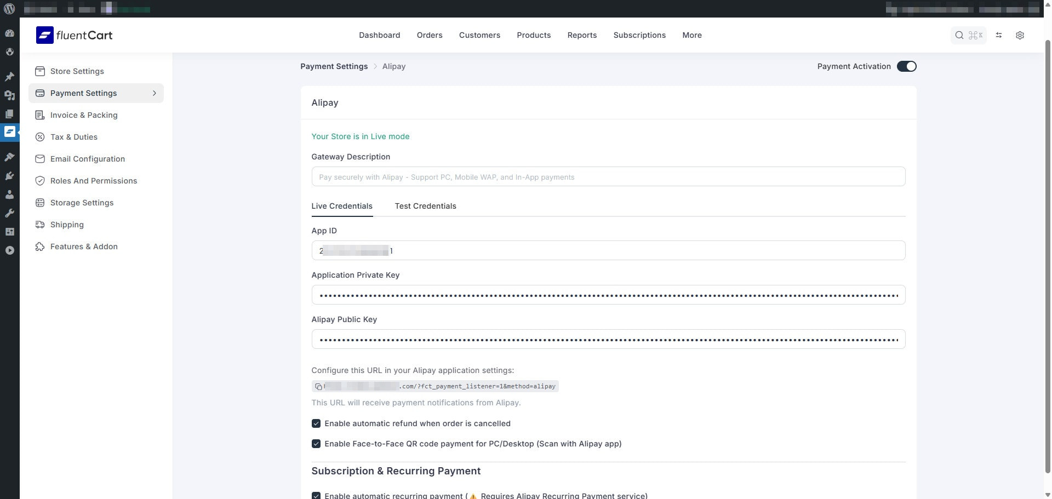This screenshot has width=1052, height=499.
Task: Go back via the Payment Settings breadcrumb
Action: pyautogui.click(x=334, y=66)
